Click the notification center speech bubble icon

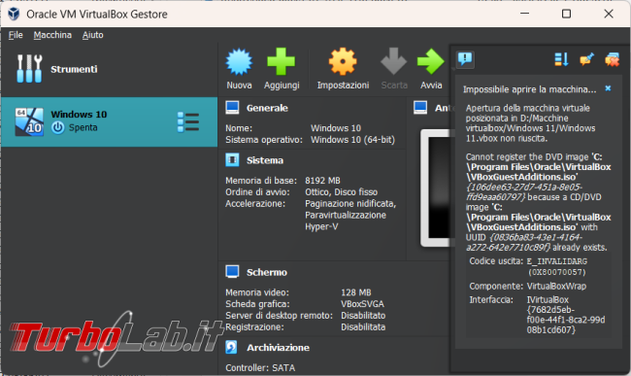pos(465,59)
